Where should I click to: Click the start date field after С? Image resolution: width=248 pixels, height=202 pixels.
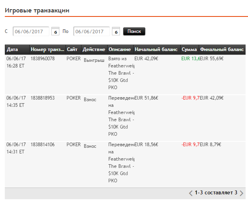[31, 31]
